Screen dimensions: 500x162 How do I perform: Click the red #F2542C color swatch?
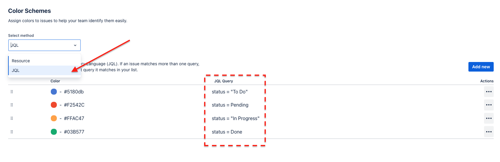[54, 105]
